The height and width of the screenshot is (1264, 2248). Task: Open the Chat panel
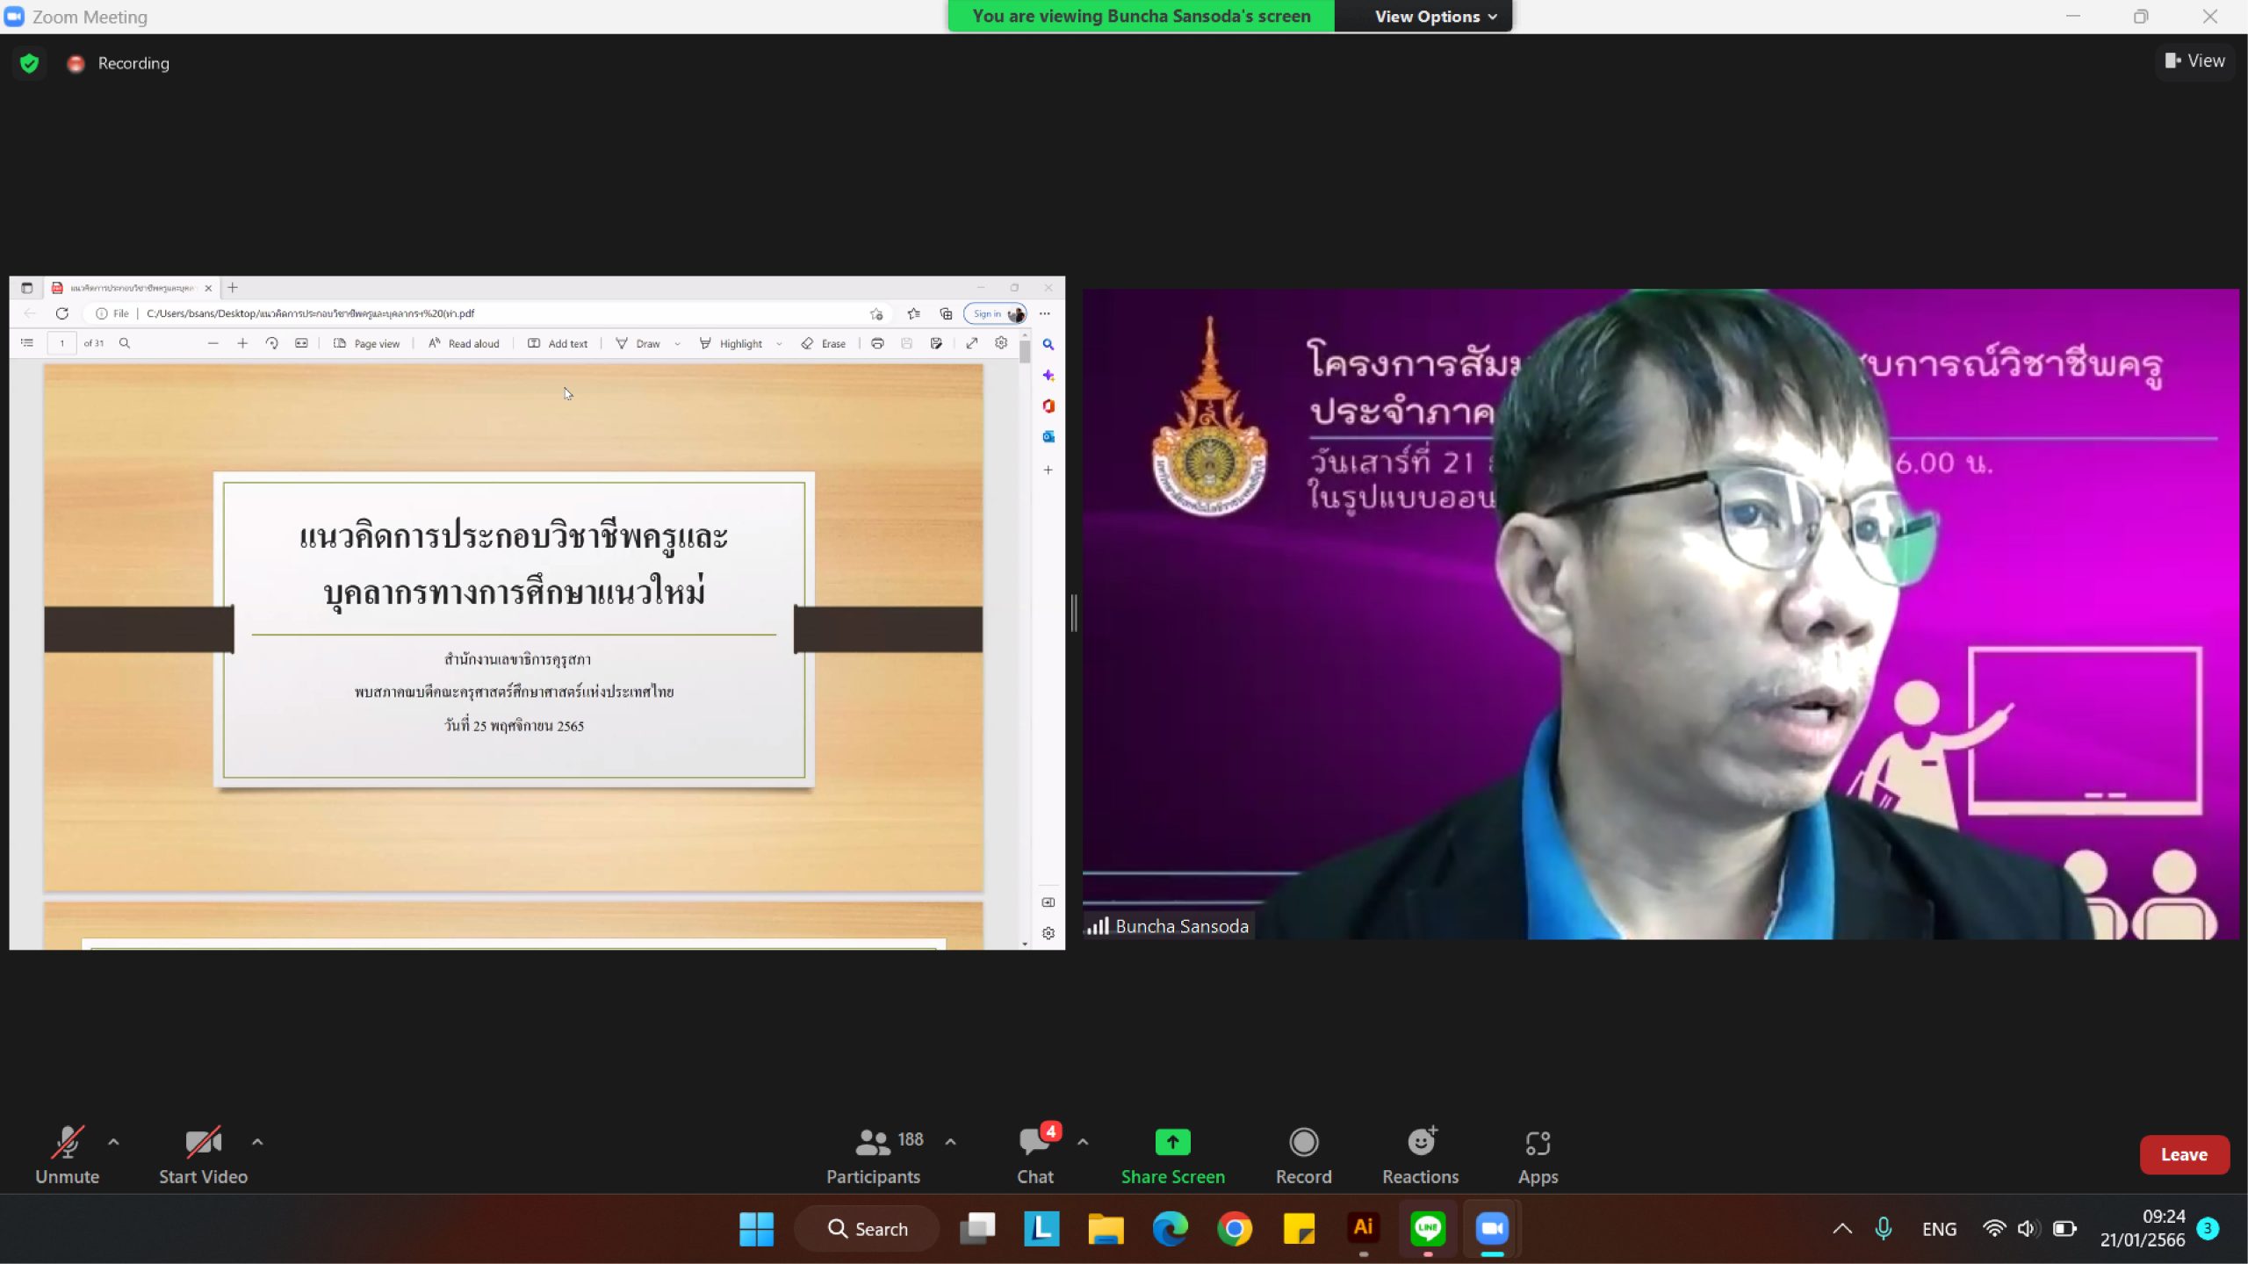[x=1035, y=1154]
